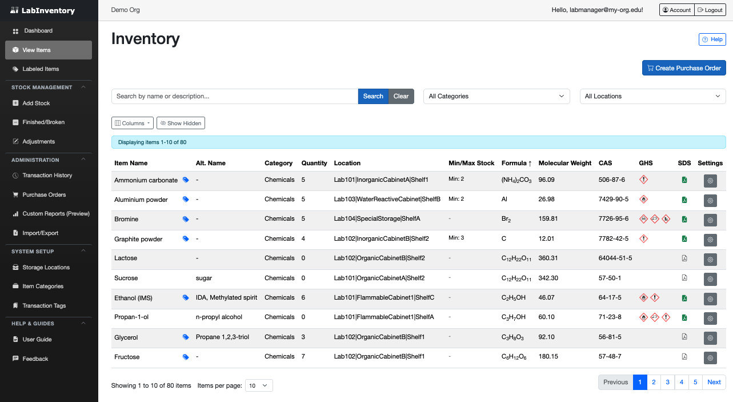The image size is (733, 402).
Task: Click the label tag icon beside Fructose
Action: tap(186, 356)
